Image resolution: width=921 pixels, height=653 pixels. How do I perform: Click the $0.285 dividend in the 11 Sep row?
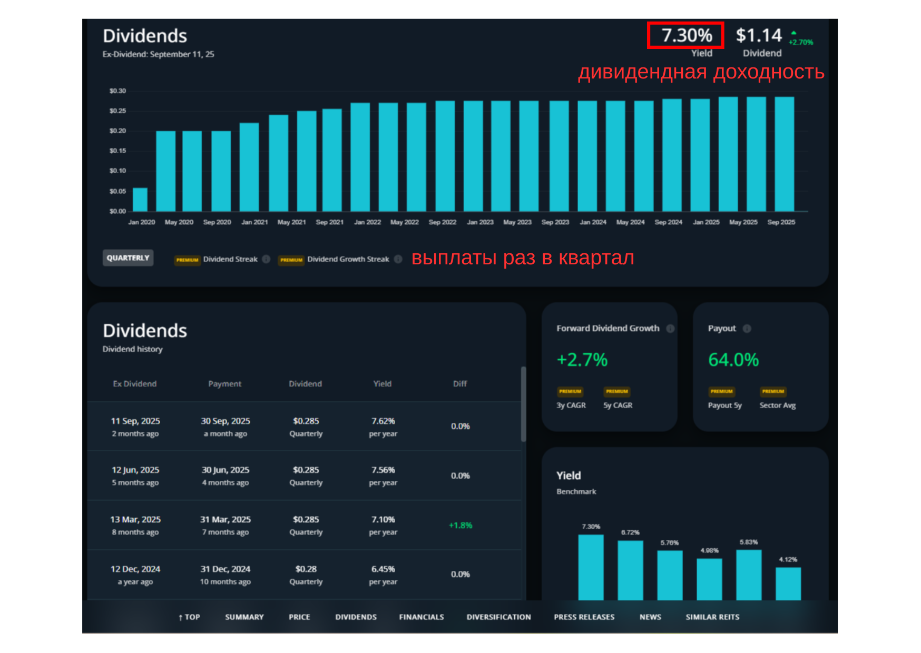pos(306,421)
